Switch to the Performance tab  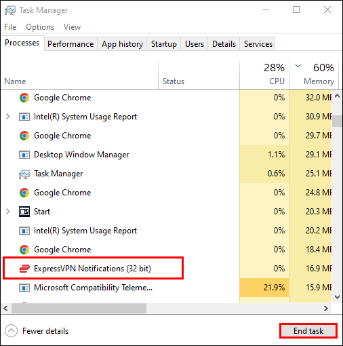click(x=70, y=44)
